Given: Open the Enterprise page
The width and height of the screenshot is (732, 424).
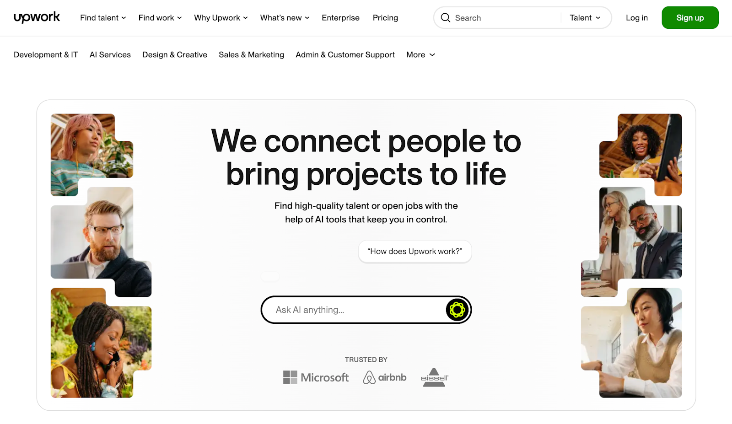Looking at the screenshot, I should (x=340, y=18).
